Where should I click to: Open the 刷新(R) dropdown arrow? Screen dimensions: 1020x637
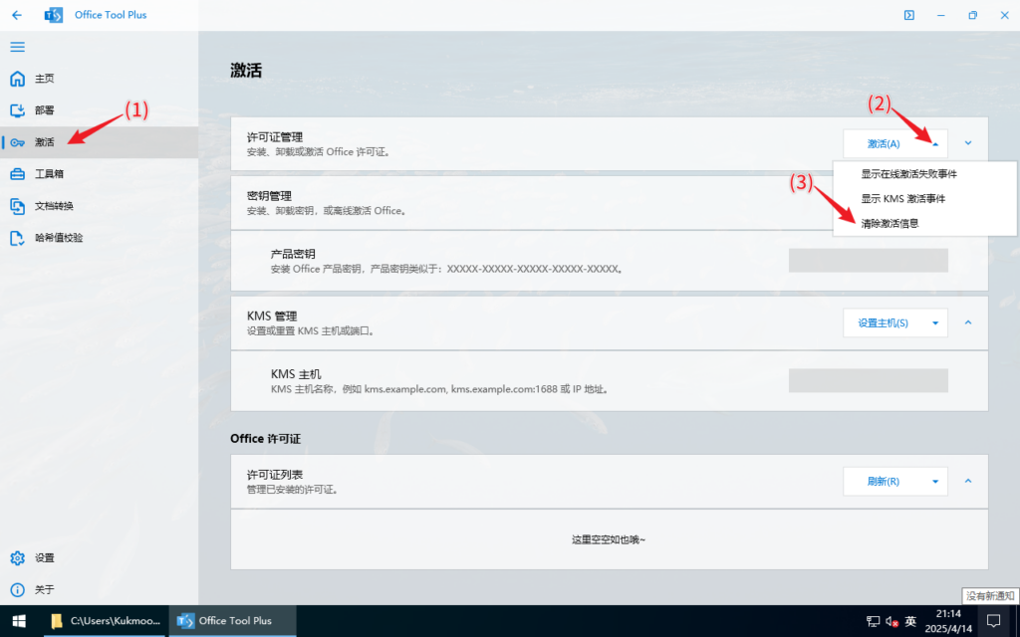[x=935, y=482]
